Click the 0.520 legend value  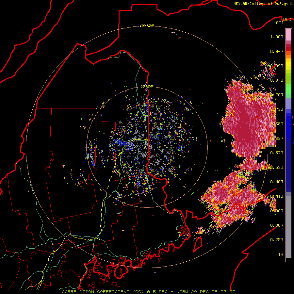point(277,167)
